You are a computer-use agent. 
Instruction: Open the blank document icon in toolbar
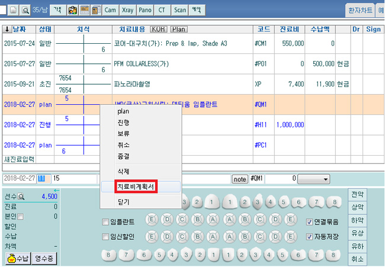coord(12,10)
